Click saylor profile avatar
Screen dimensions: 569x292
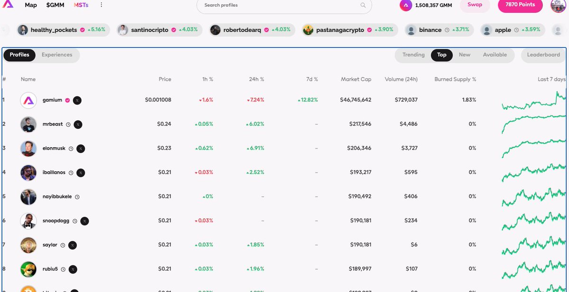click(28, 245)
